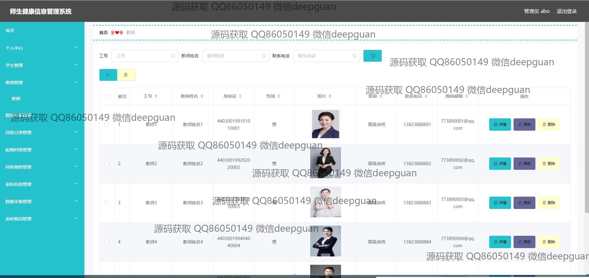589x278 pixels.
Task: Click 管理员 abo user label
Action: click(537, 11)
